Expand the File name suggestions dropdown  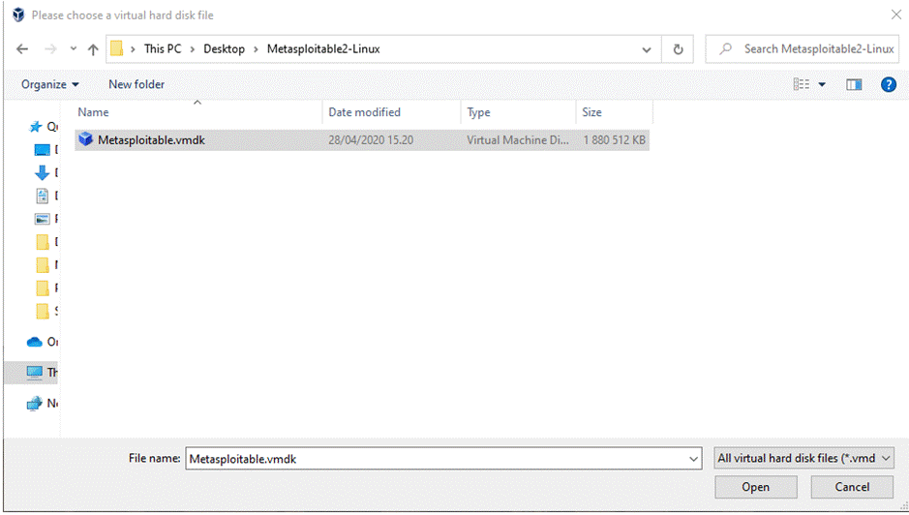(x=693, y=459)
